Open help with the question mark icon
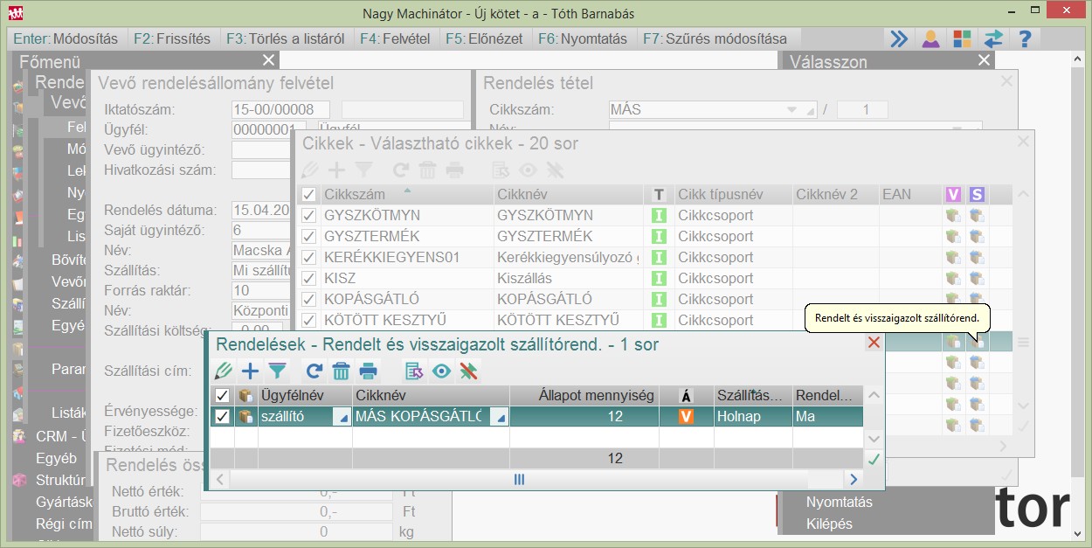Screen dimensions: 1092x548 1026,38
